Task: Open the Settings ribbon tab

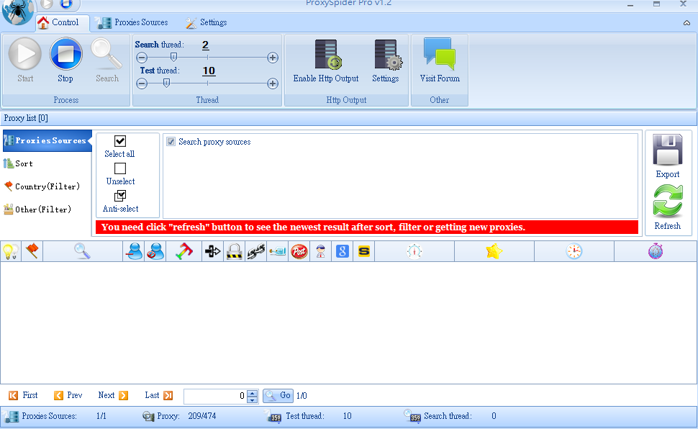Action: point(206,22)
